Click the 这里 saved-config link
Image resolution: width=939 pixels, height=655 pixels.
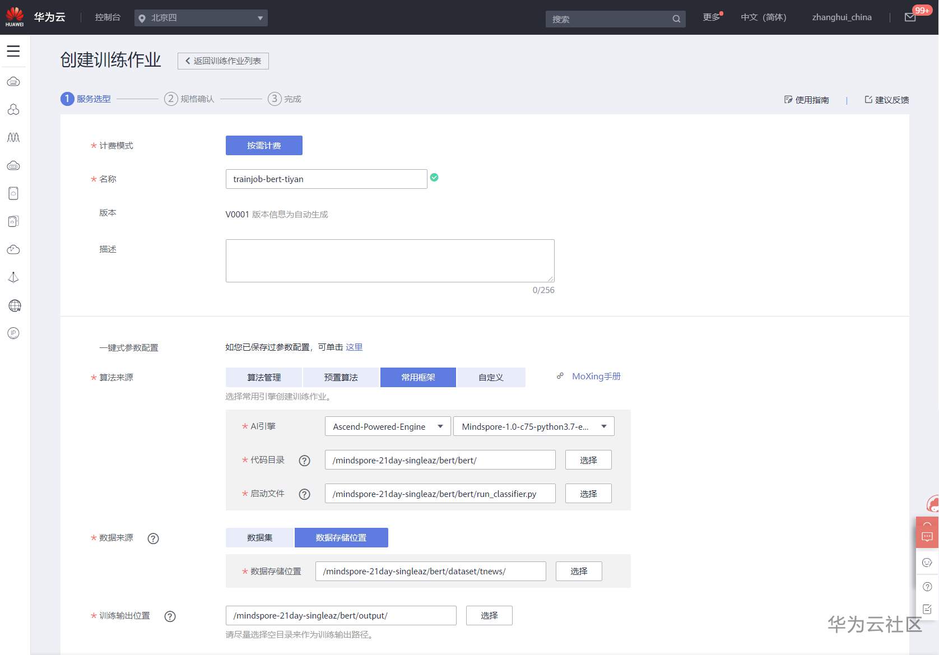(x=354, y=347)
